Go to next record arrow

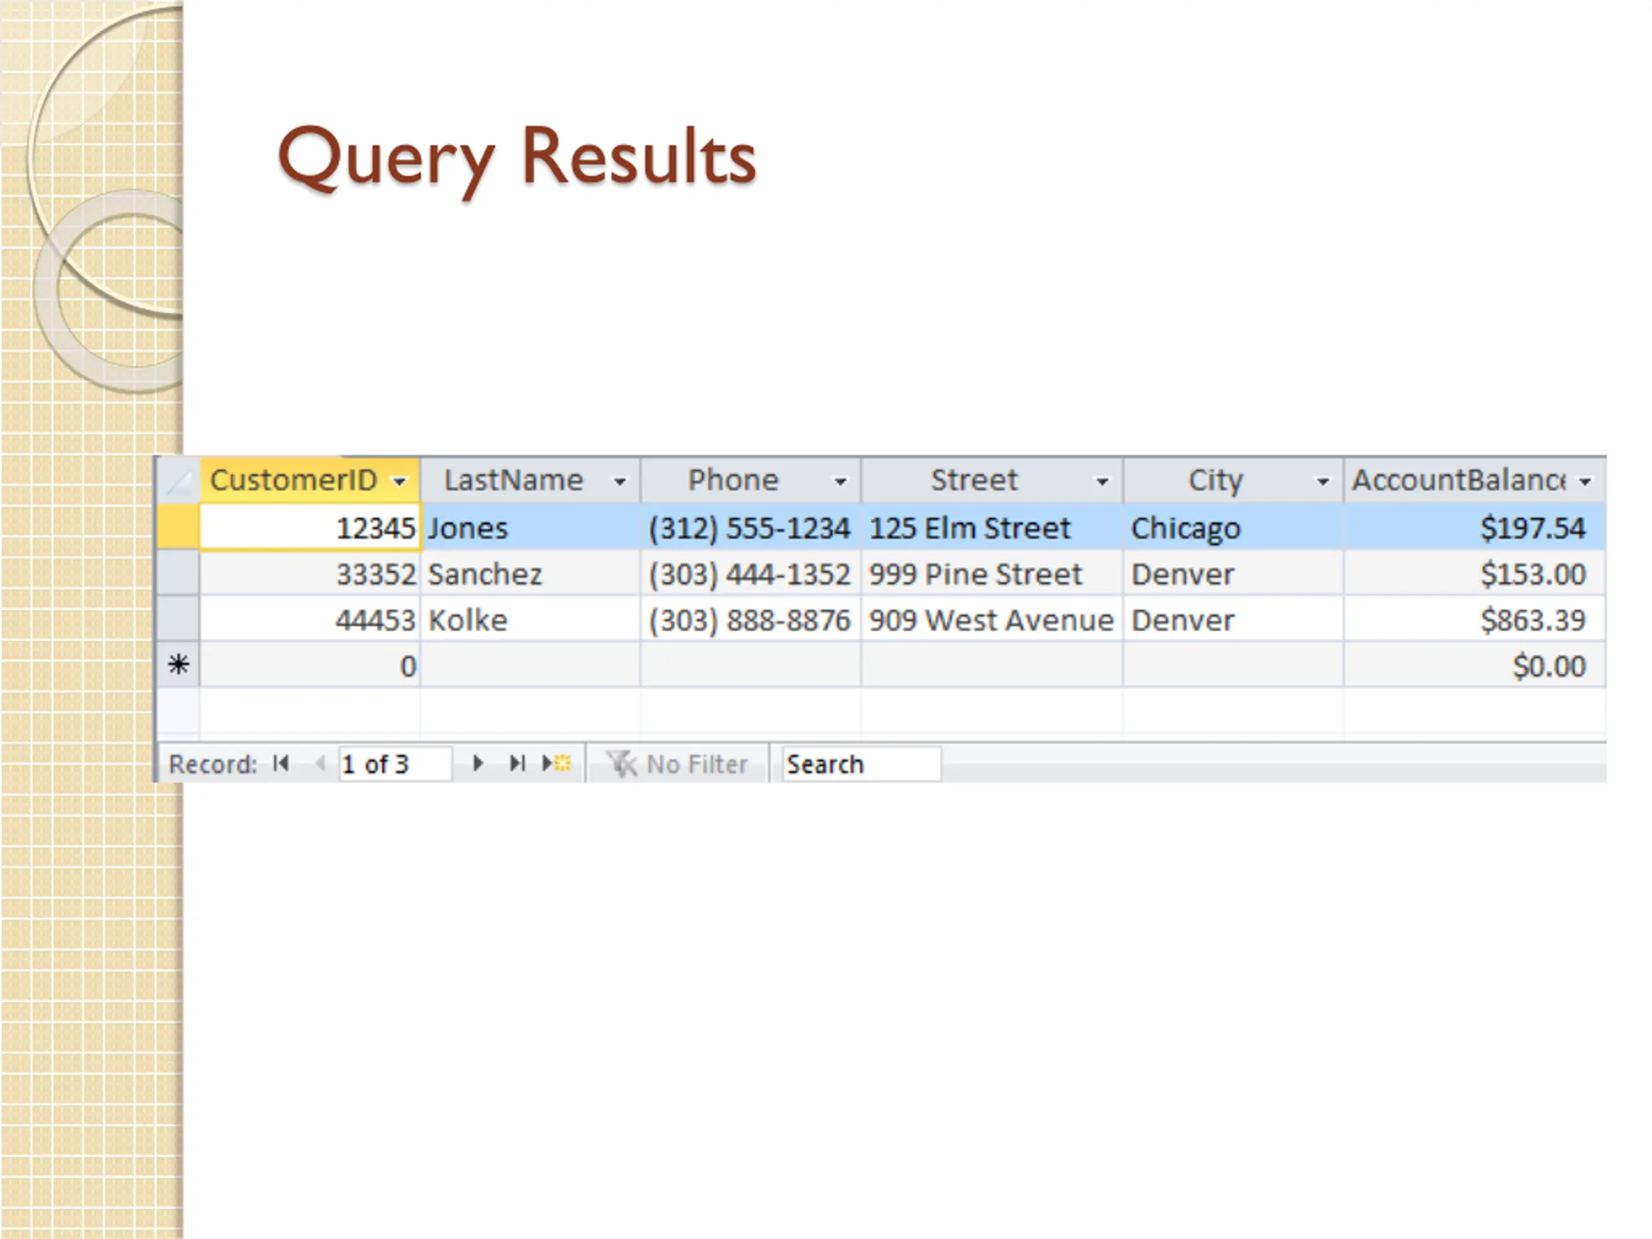478,763
